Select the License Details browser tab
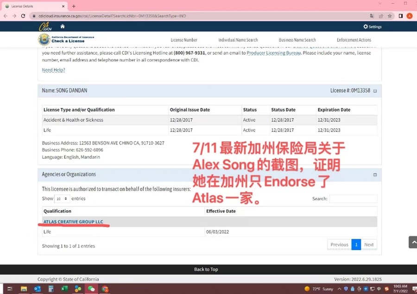Image resolution: width=417 pixels, height=294 pixels. tap(34, 6)
